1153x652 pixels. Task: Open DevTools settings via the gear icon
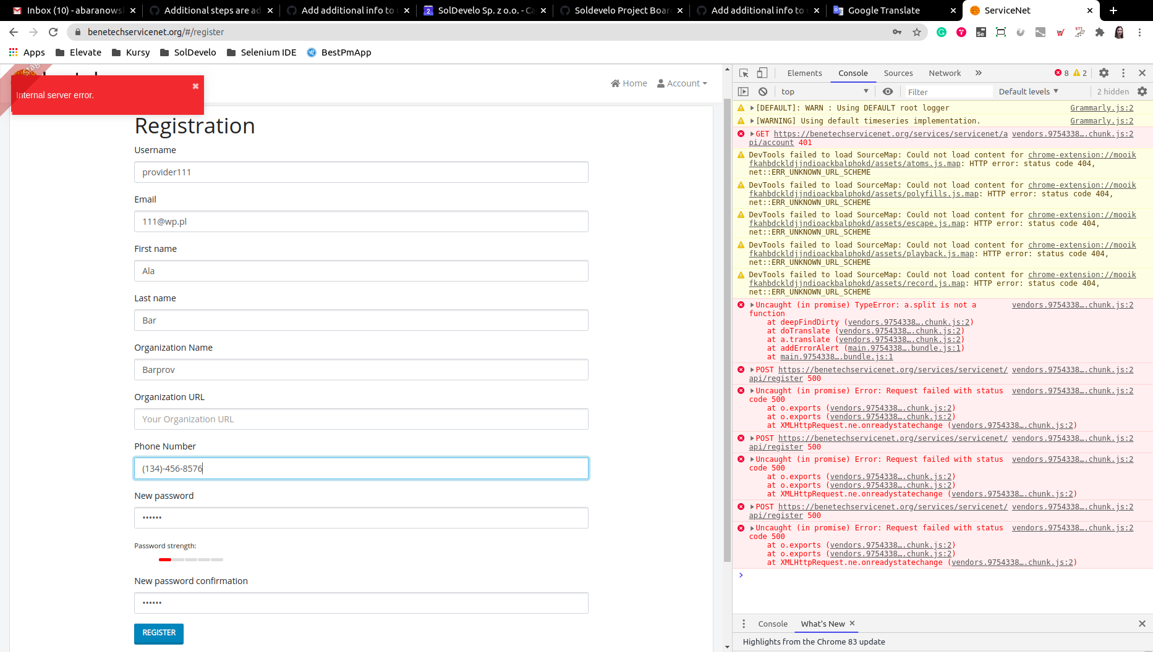coord(1104,73)
